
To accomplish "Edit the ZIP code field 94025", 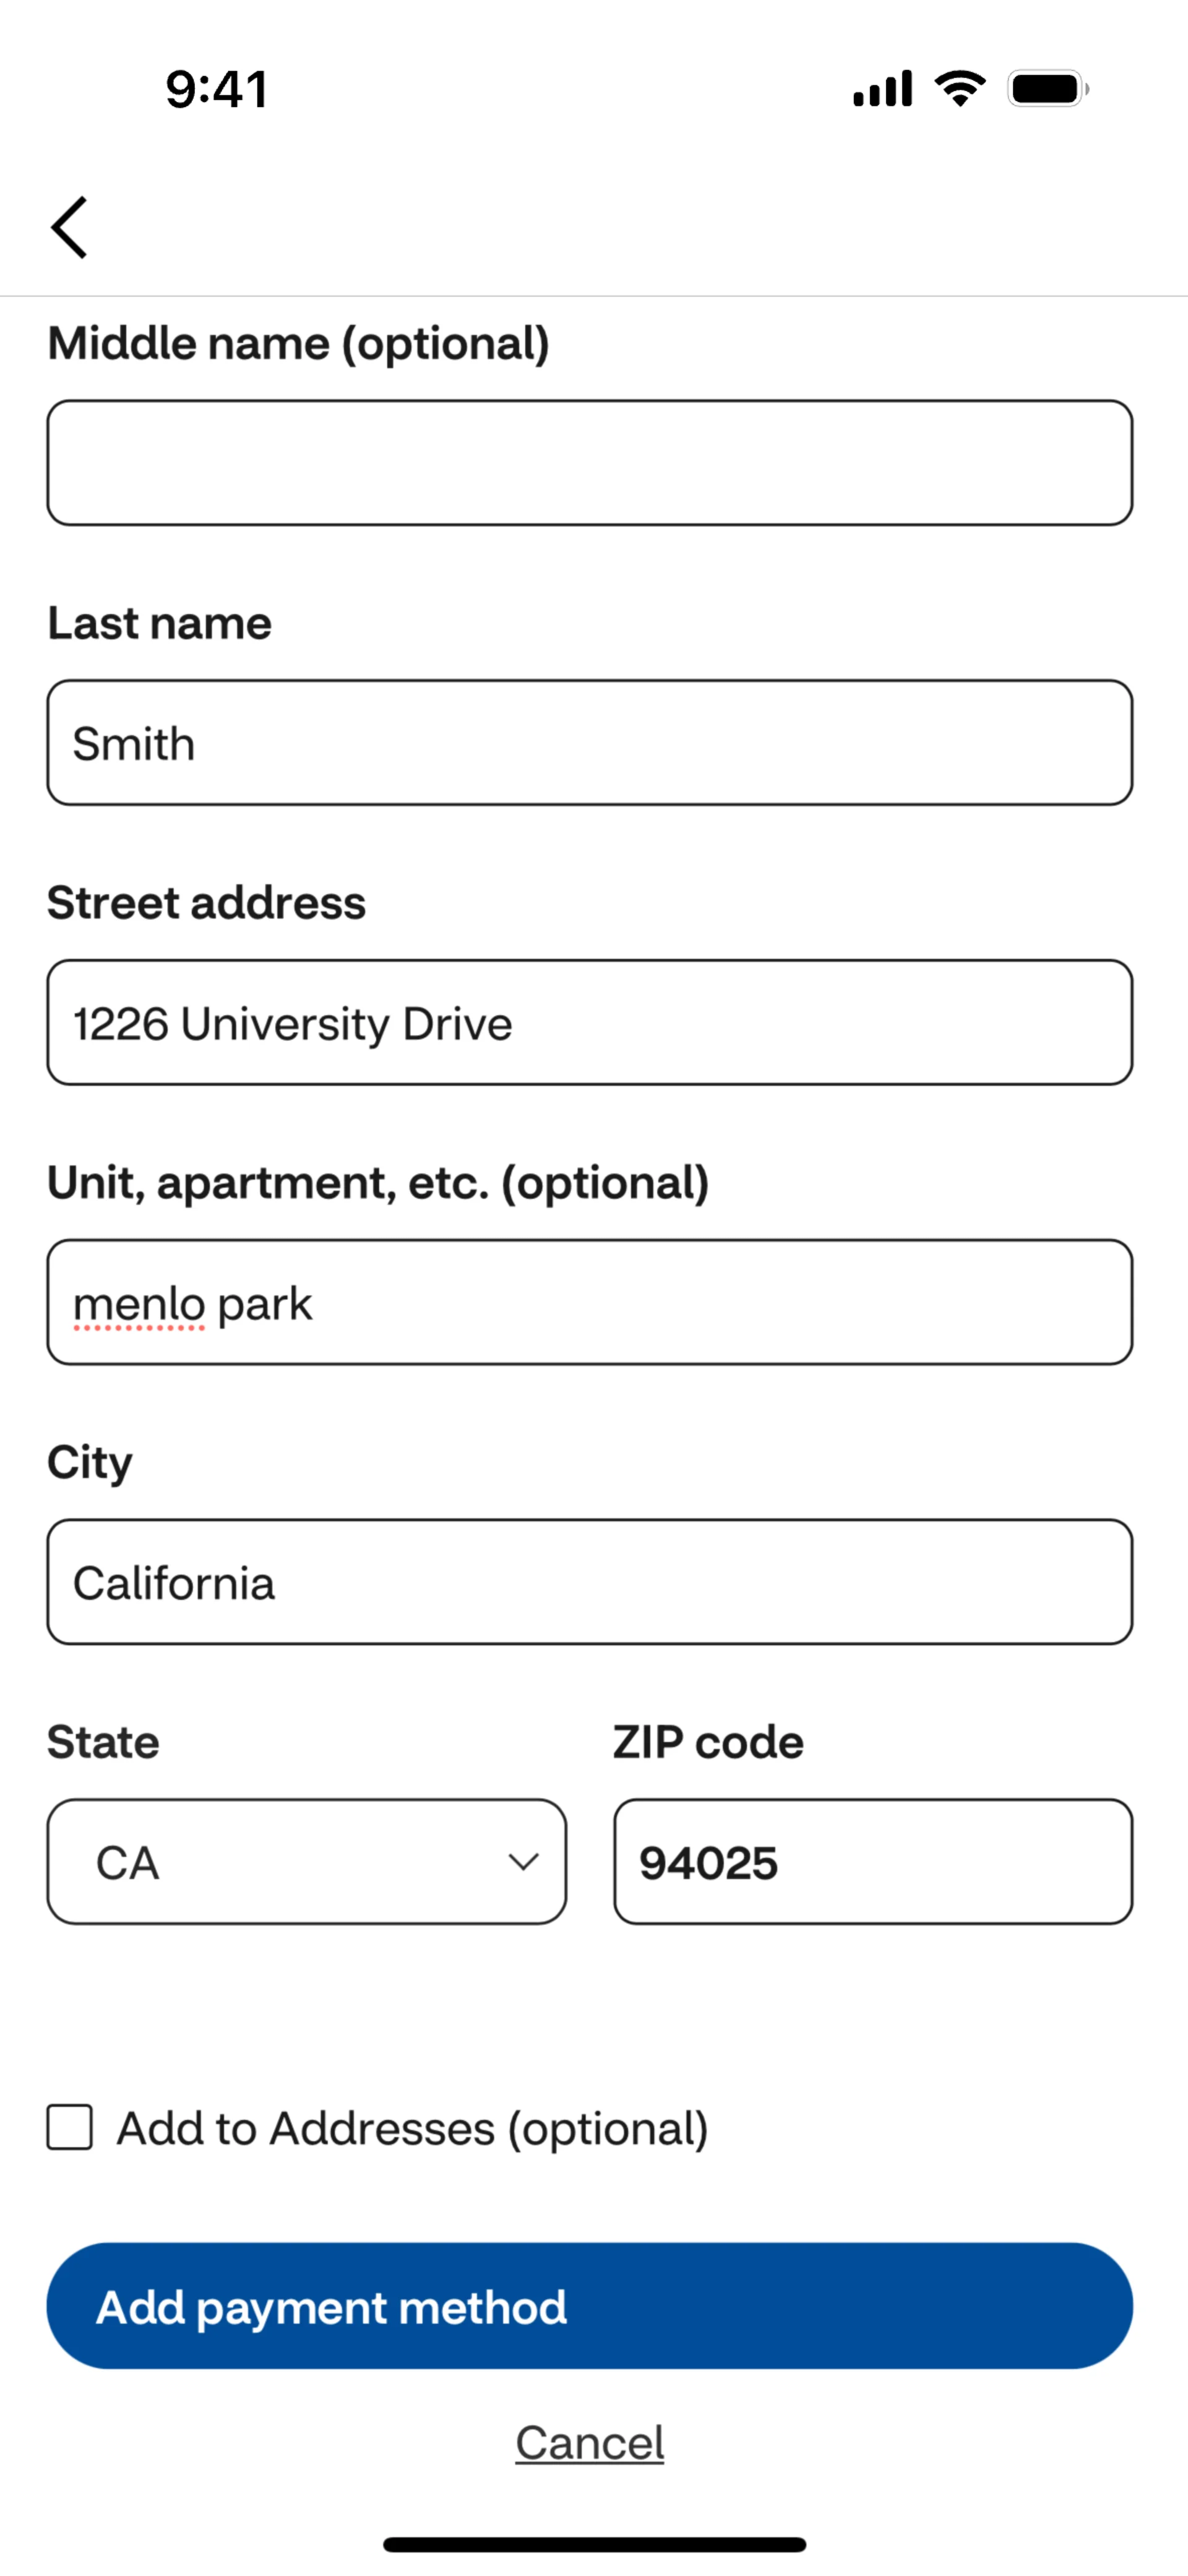I will click(x=873, y=1862).
